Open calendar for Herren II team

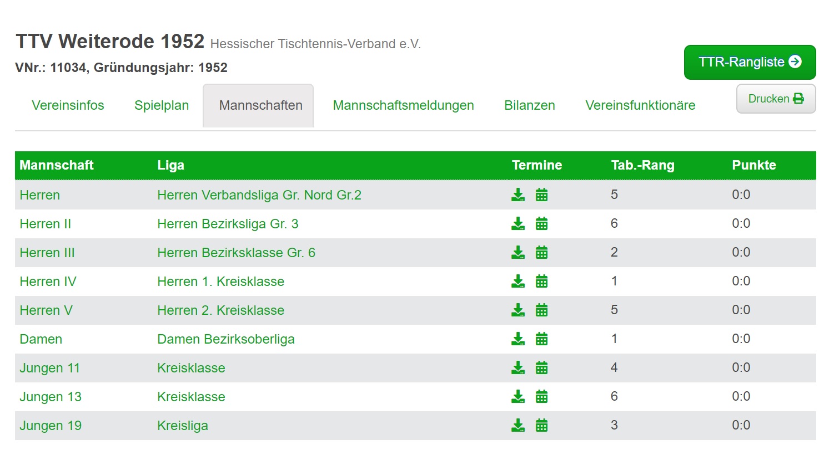click(x=541, y=223)
